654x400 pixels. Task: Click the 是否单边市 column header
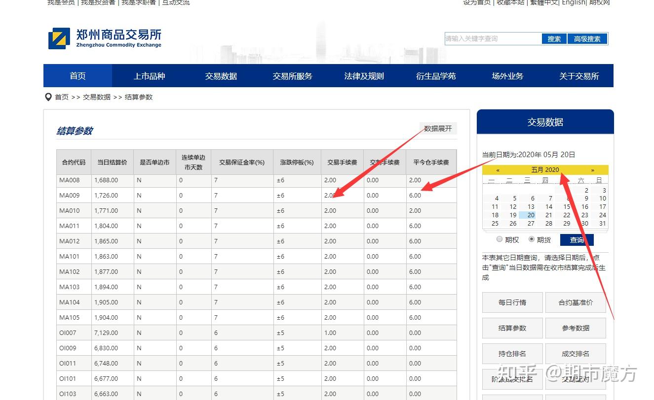click(155, 162)
